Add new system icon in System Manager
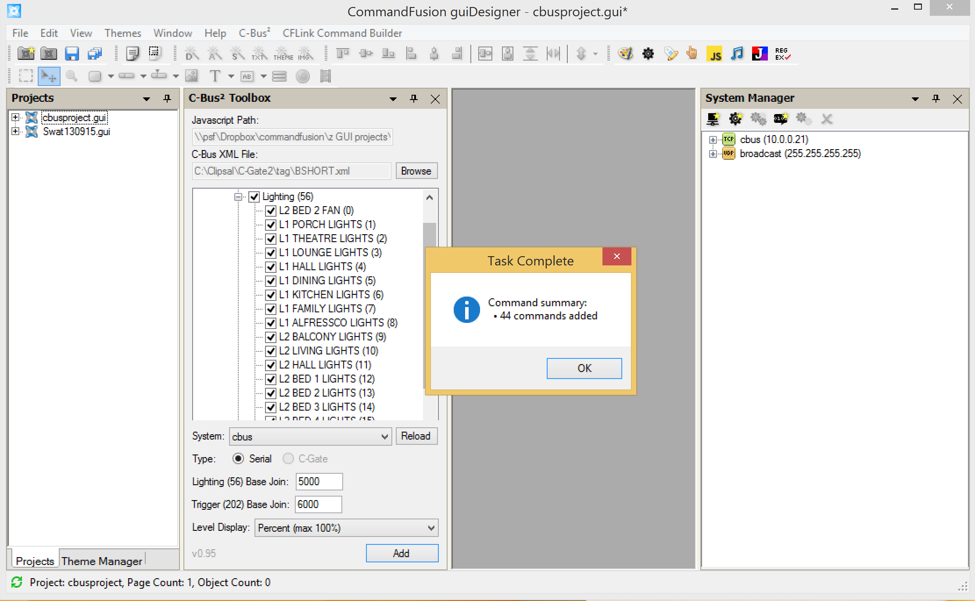The width and height of the screenshot is (975, 601). (x=713, y=119)
